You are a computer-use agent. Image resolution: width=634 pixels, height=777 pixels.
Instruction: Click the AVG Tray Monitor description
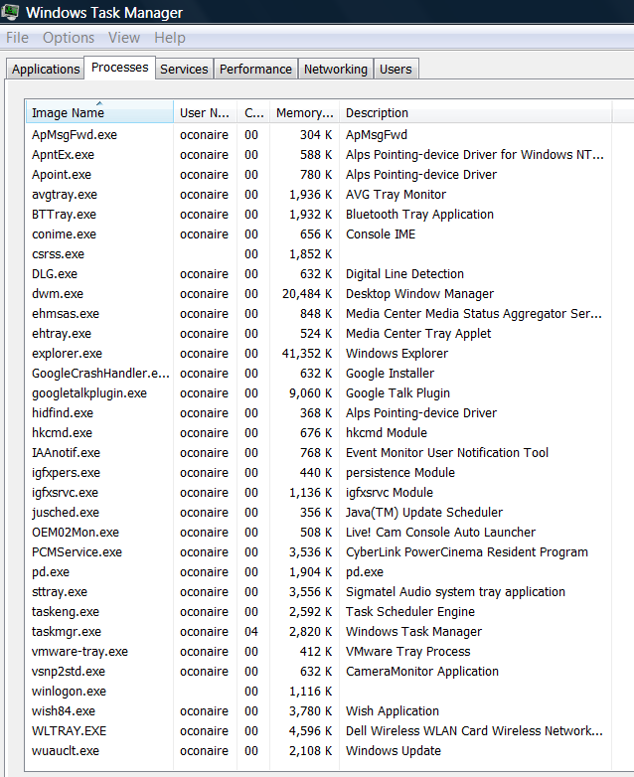[x=396, y=195]
